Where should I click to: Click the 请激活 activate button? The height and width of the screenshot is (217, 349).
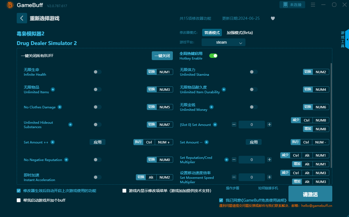pos(310,194)
